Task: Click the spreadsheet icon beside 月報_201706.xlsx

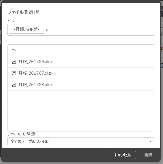Action: 14,62
